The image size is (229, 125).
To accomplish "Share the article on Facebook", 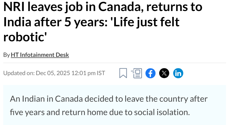I will click(x=150, y=73).
